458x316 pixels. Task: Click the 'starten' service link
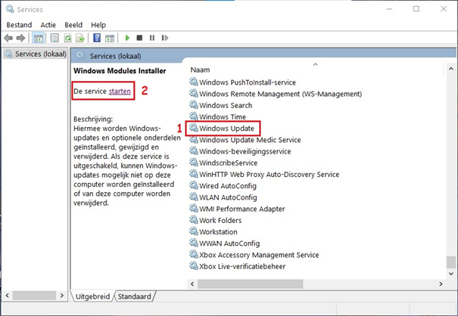click(120, 91)
